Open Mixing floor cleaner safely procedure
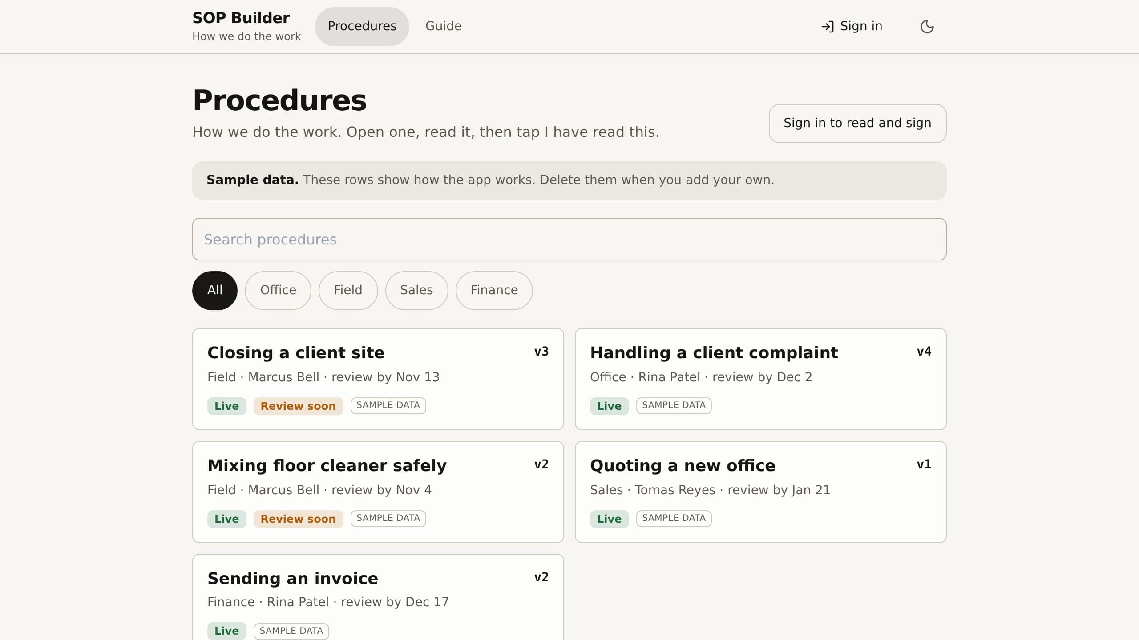The image size is (1139, 640). [378, 492]
